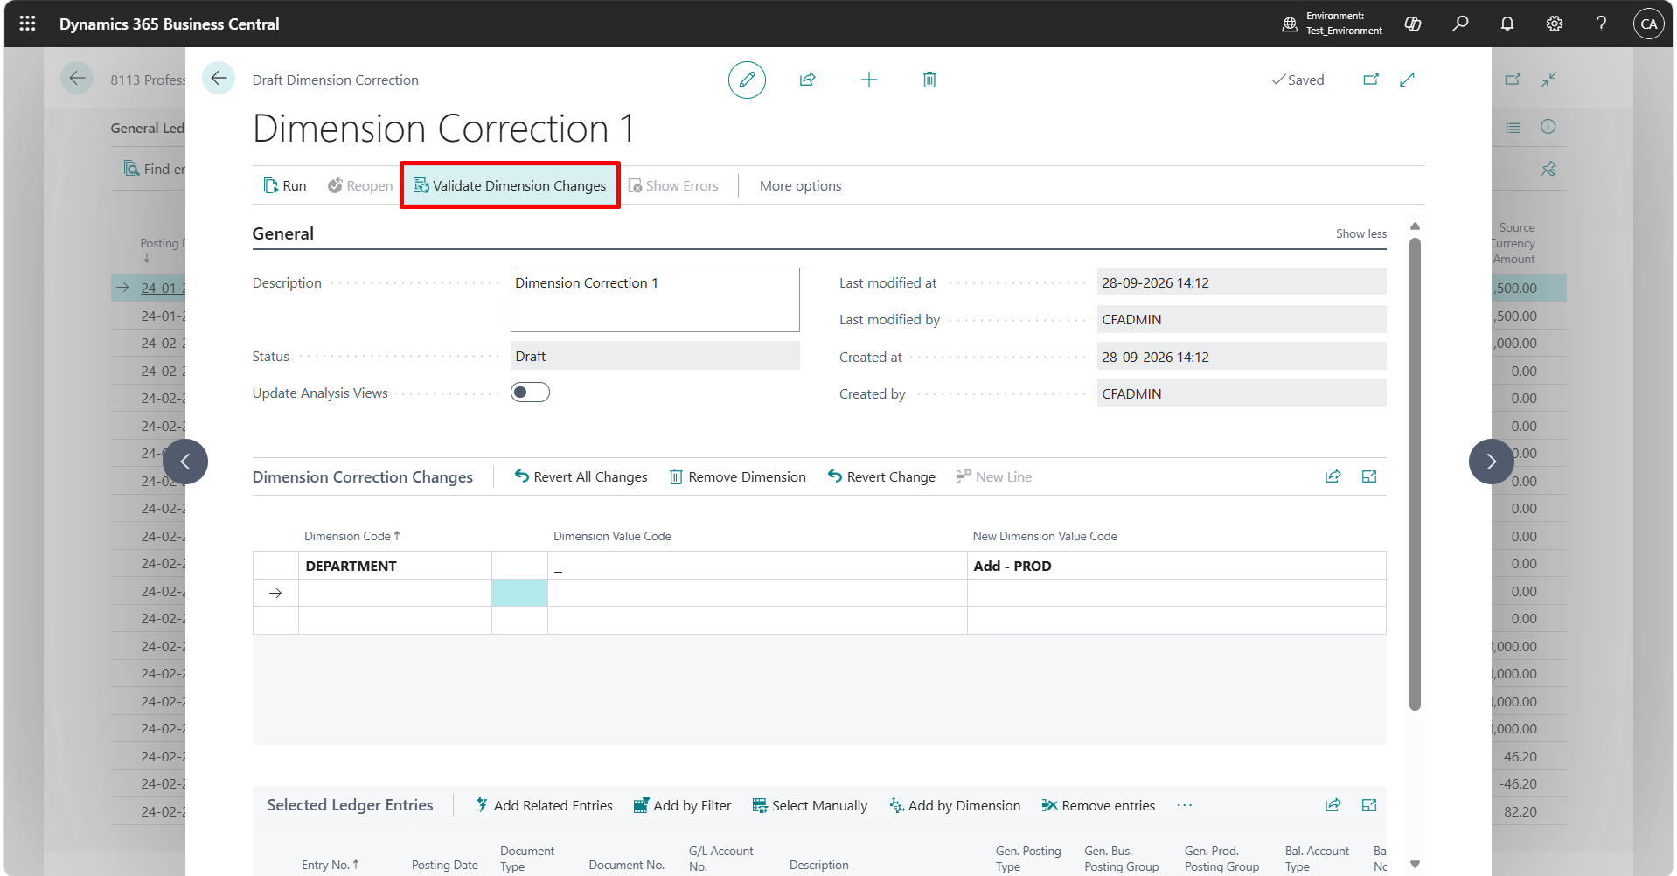The width and height of the screenshot is (1677, 876).
Task: Click Remove Dimension
Action: click(738, 476)
